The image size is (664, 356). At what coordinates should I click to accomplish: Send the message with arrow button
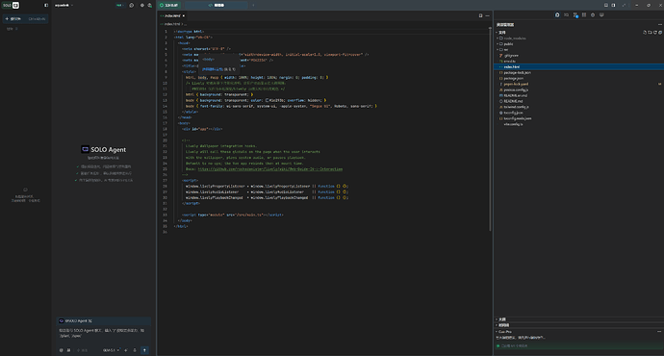point(144,350)
